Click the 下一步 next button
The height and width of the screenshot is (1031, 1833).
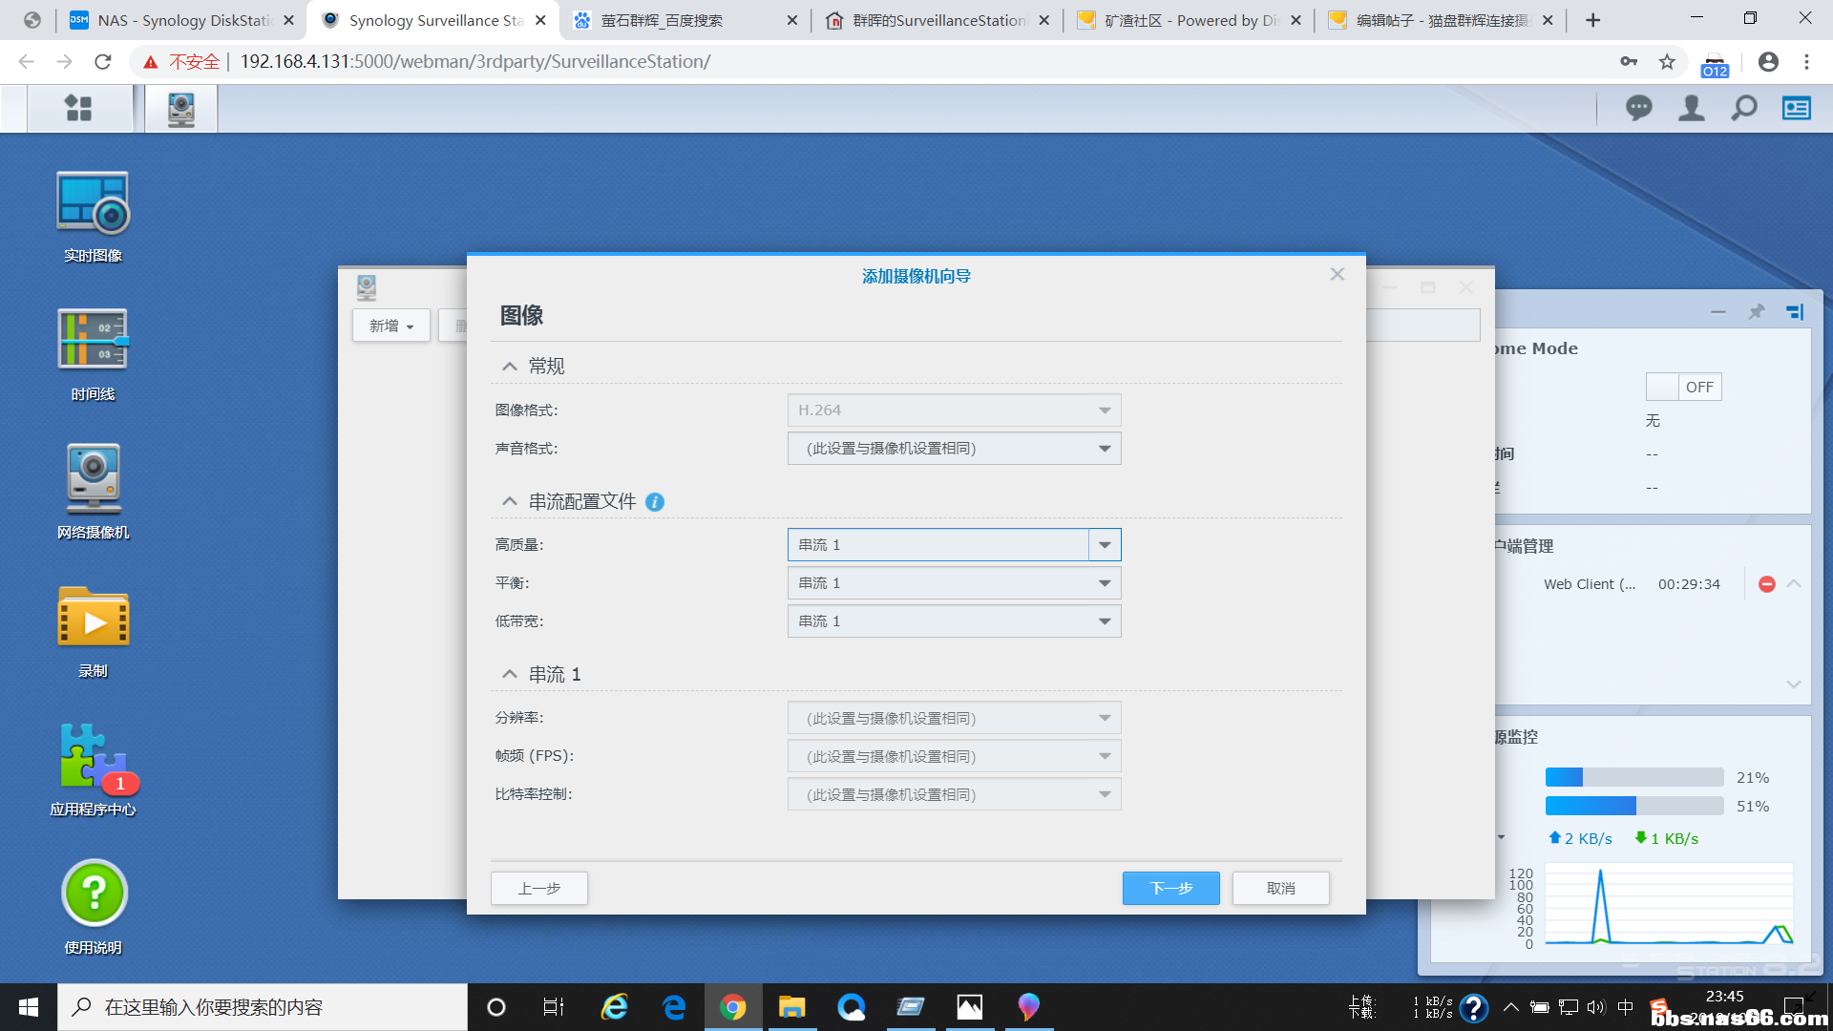1170,888
